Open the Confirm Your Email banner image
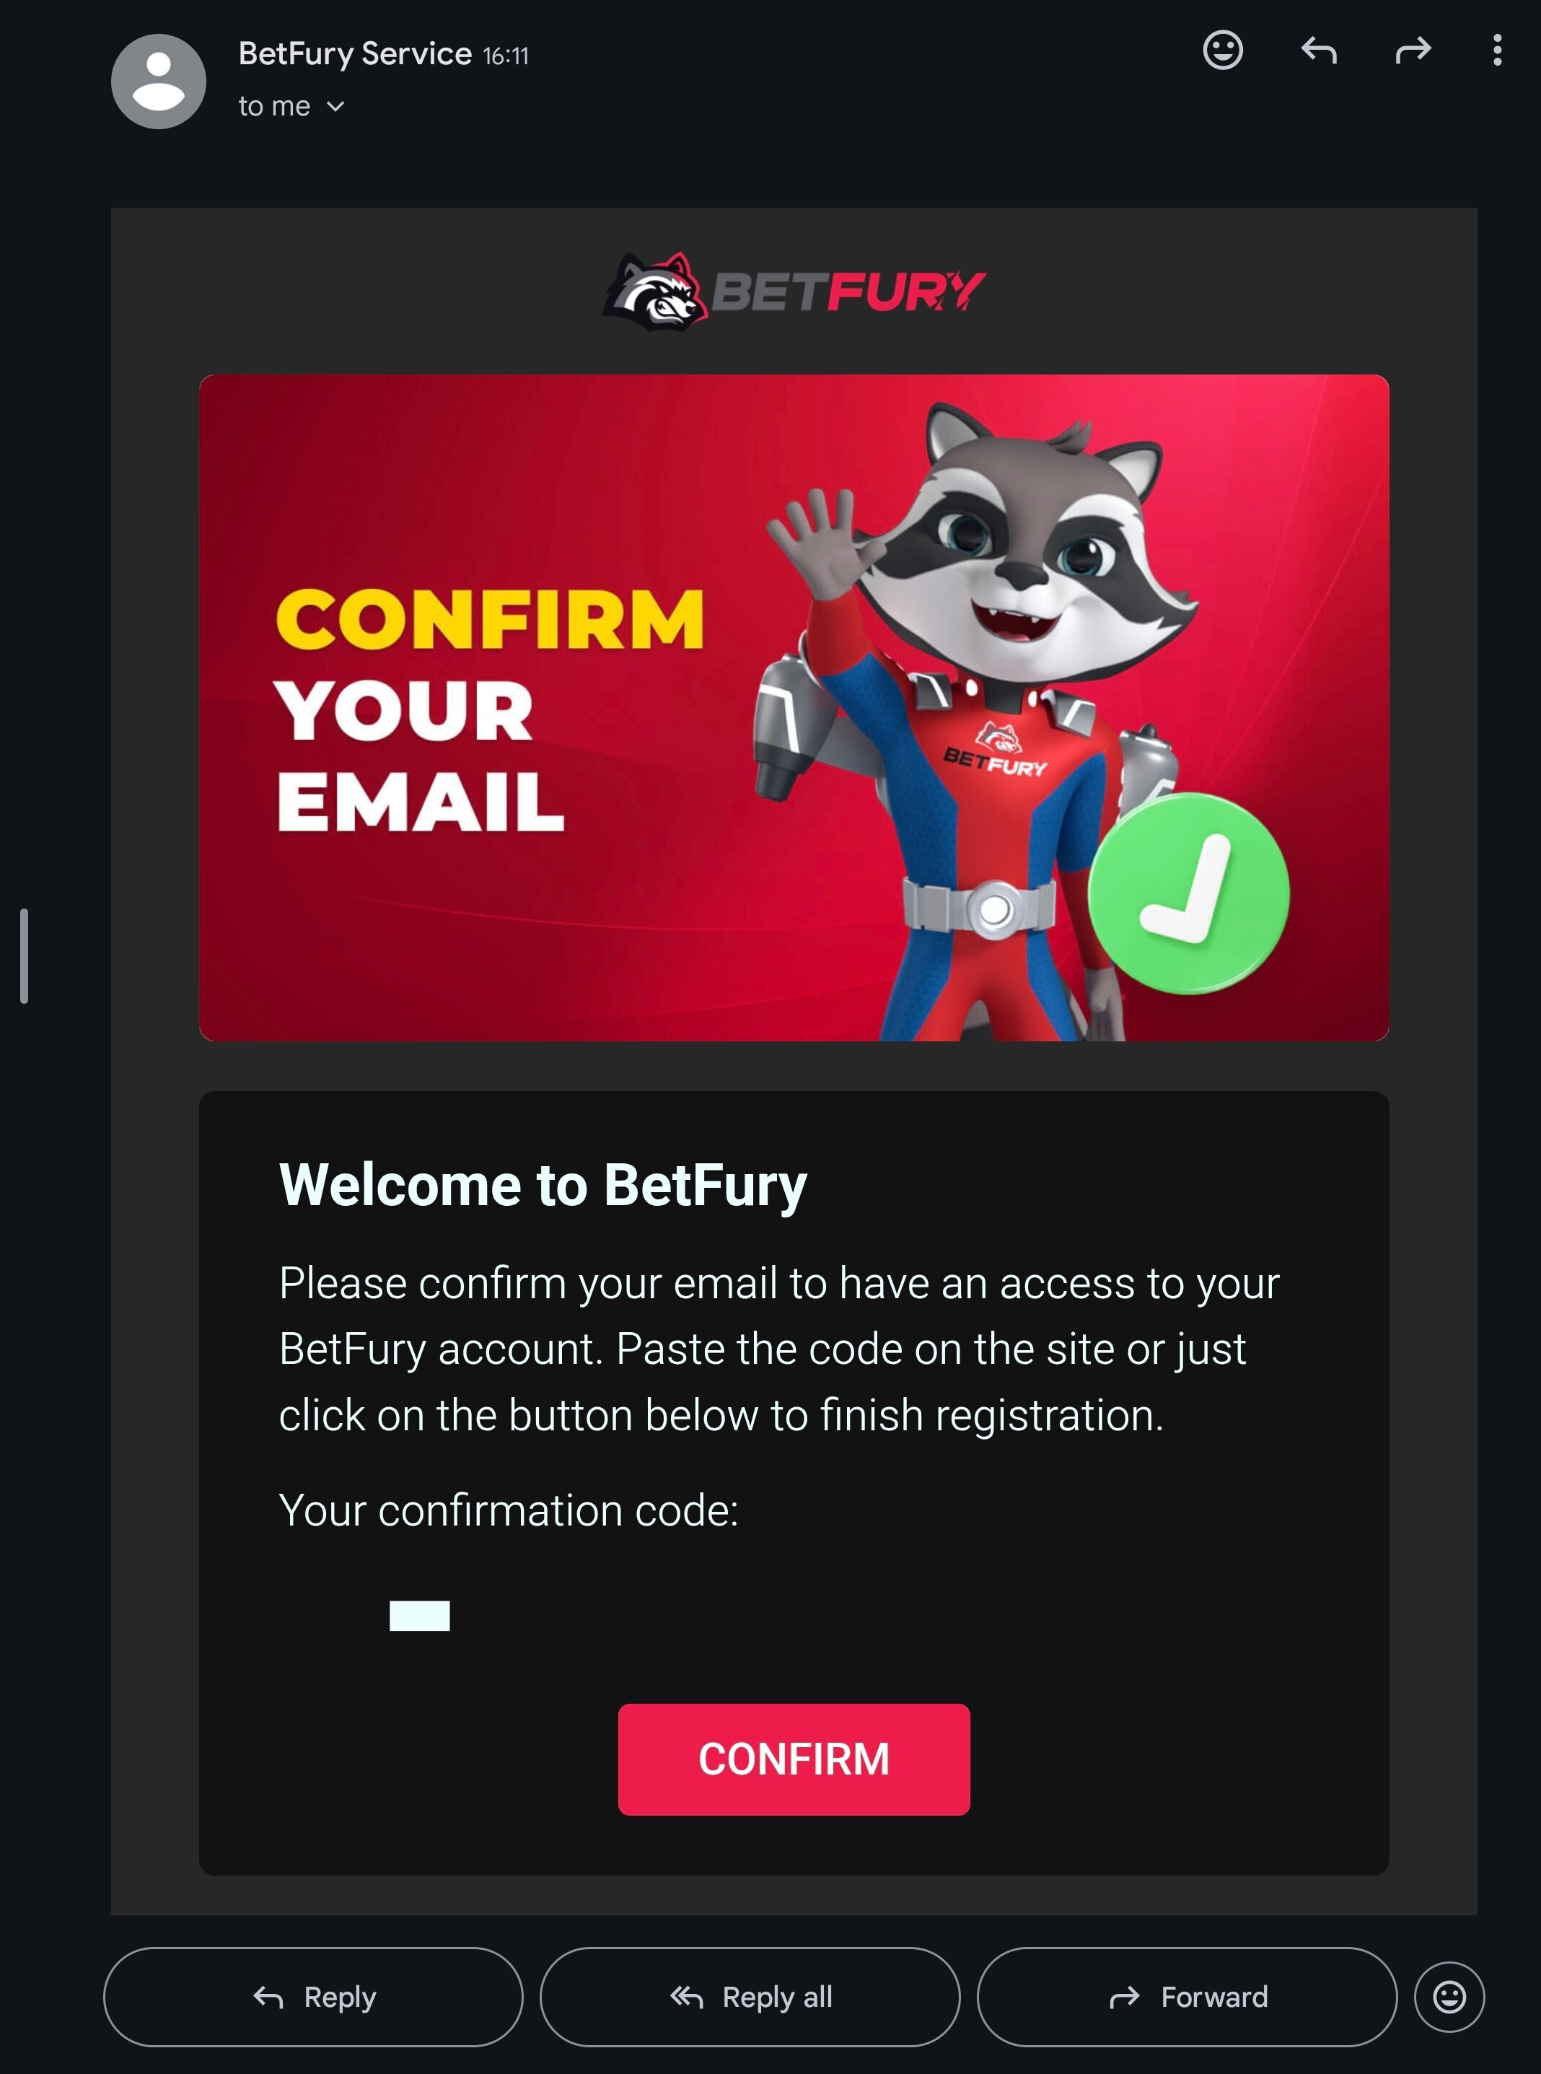 pyautogui.click(x=794, y=707)
